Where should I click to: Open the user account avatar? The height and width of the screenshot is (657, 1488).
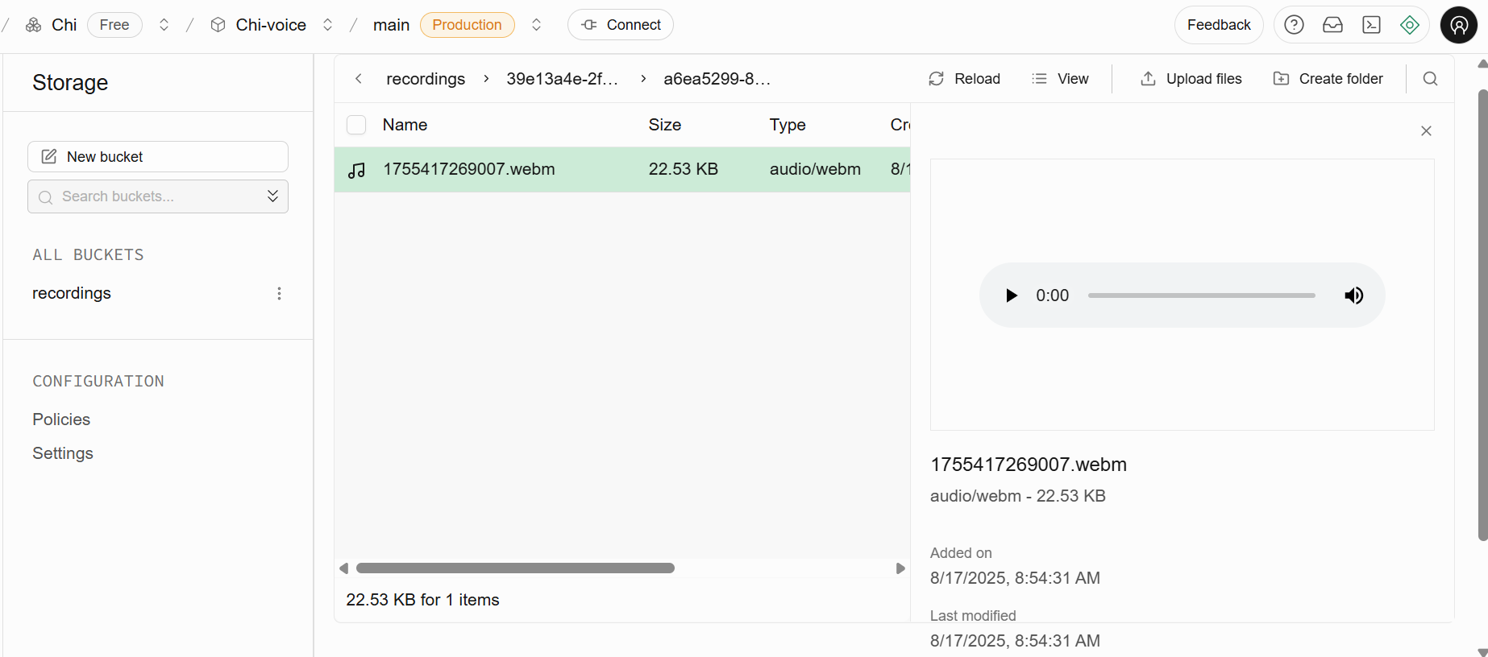[x=1458, y=25]
